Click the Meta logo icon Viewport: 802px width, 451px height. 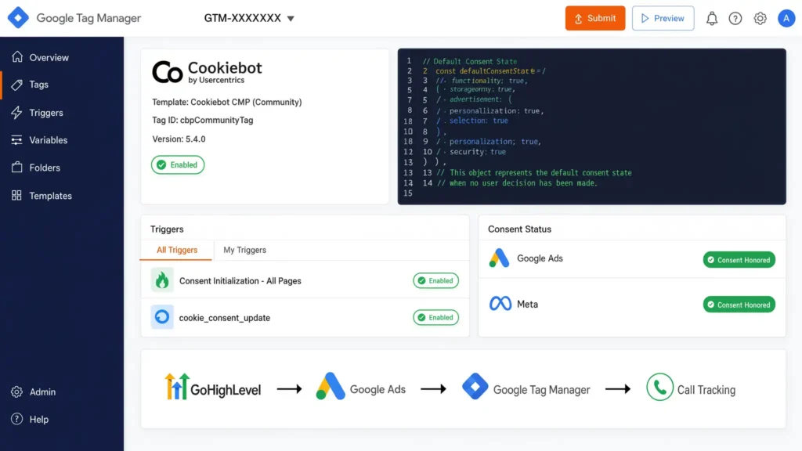point(500,304)
